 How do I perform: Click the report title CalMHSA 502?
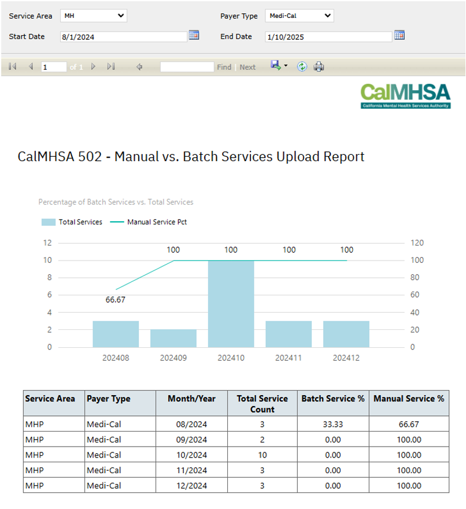pyautogui.click(x=191, y=157)
